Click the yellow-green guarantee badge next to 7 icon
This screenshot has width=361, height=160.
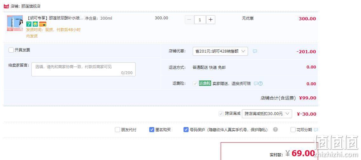[x=35, y=24]
